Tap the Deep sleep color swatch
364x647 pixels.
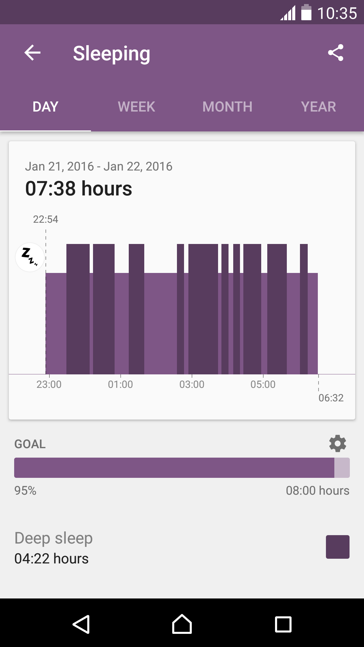338,547
